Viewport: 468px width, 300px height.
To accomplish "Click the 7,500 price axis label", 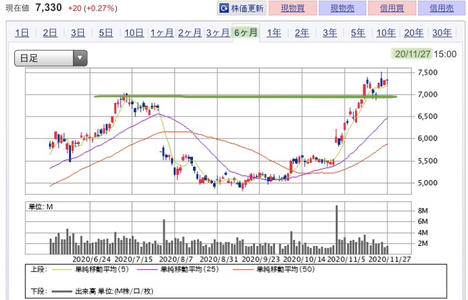I will click(x=427, y=72).
